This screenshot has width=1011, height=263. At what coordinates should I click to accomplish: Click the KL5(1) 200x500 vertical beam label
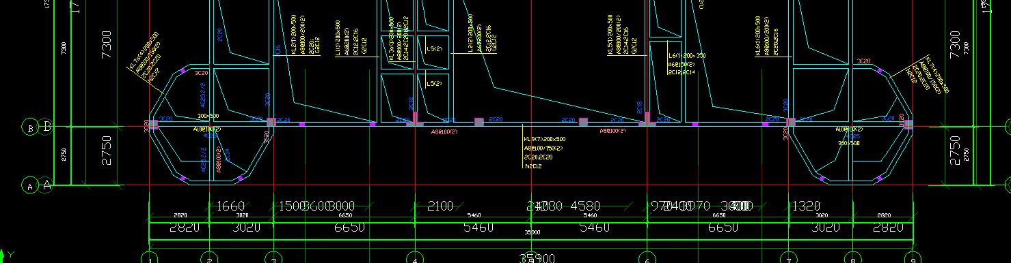pyautogui.click(x=610, y=34)
